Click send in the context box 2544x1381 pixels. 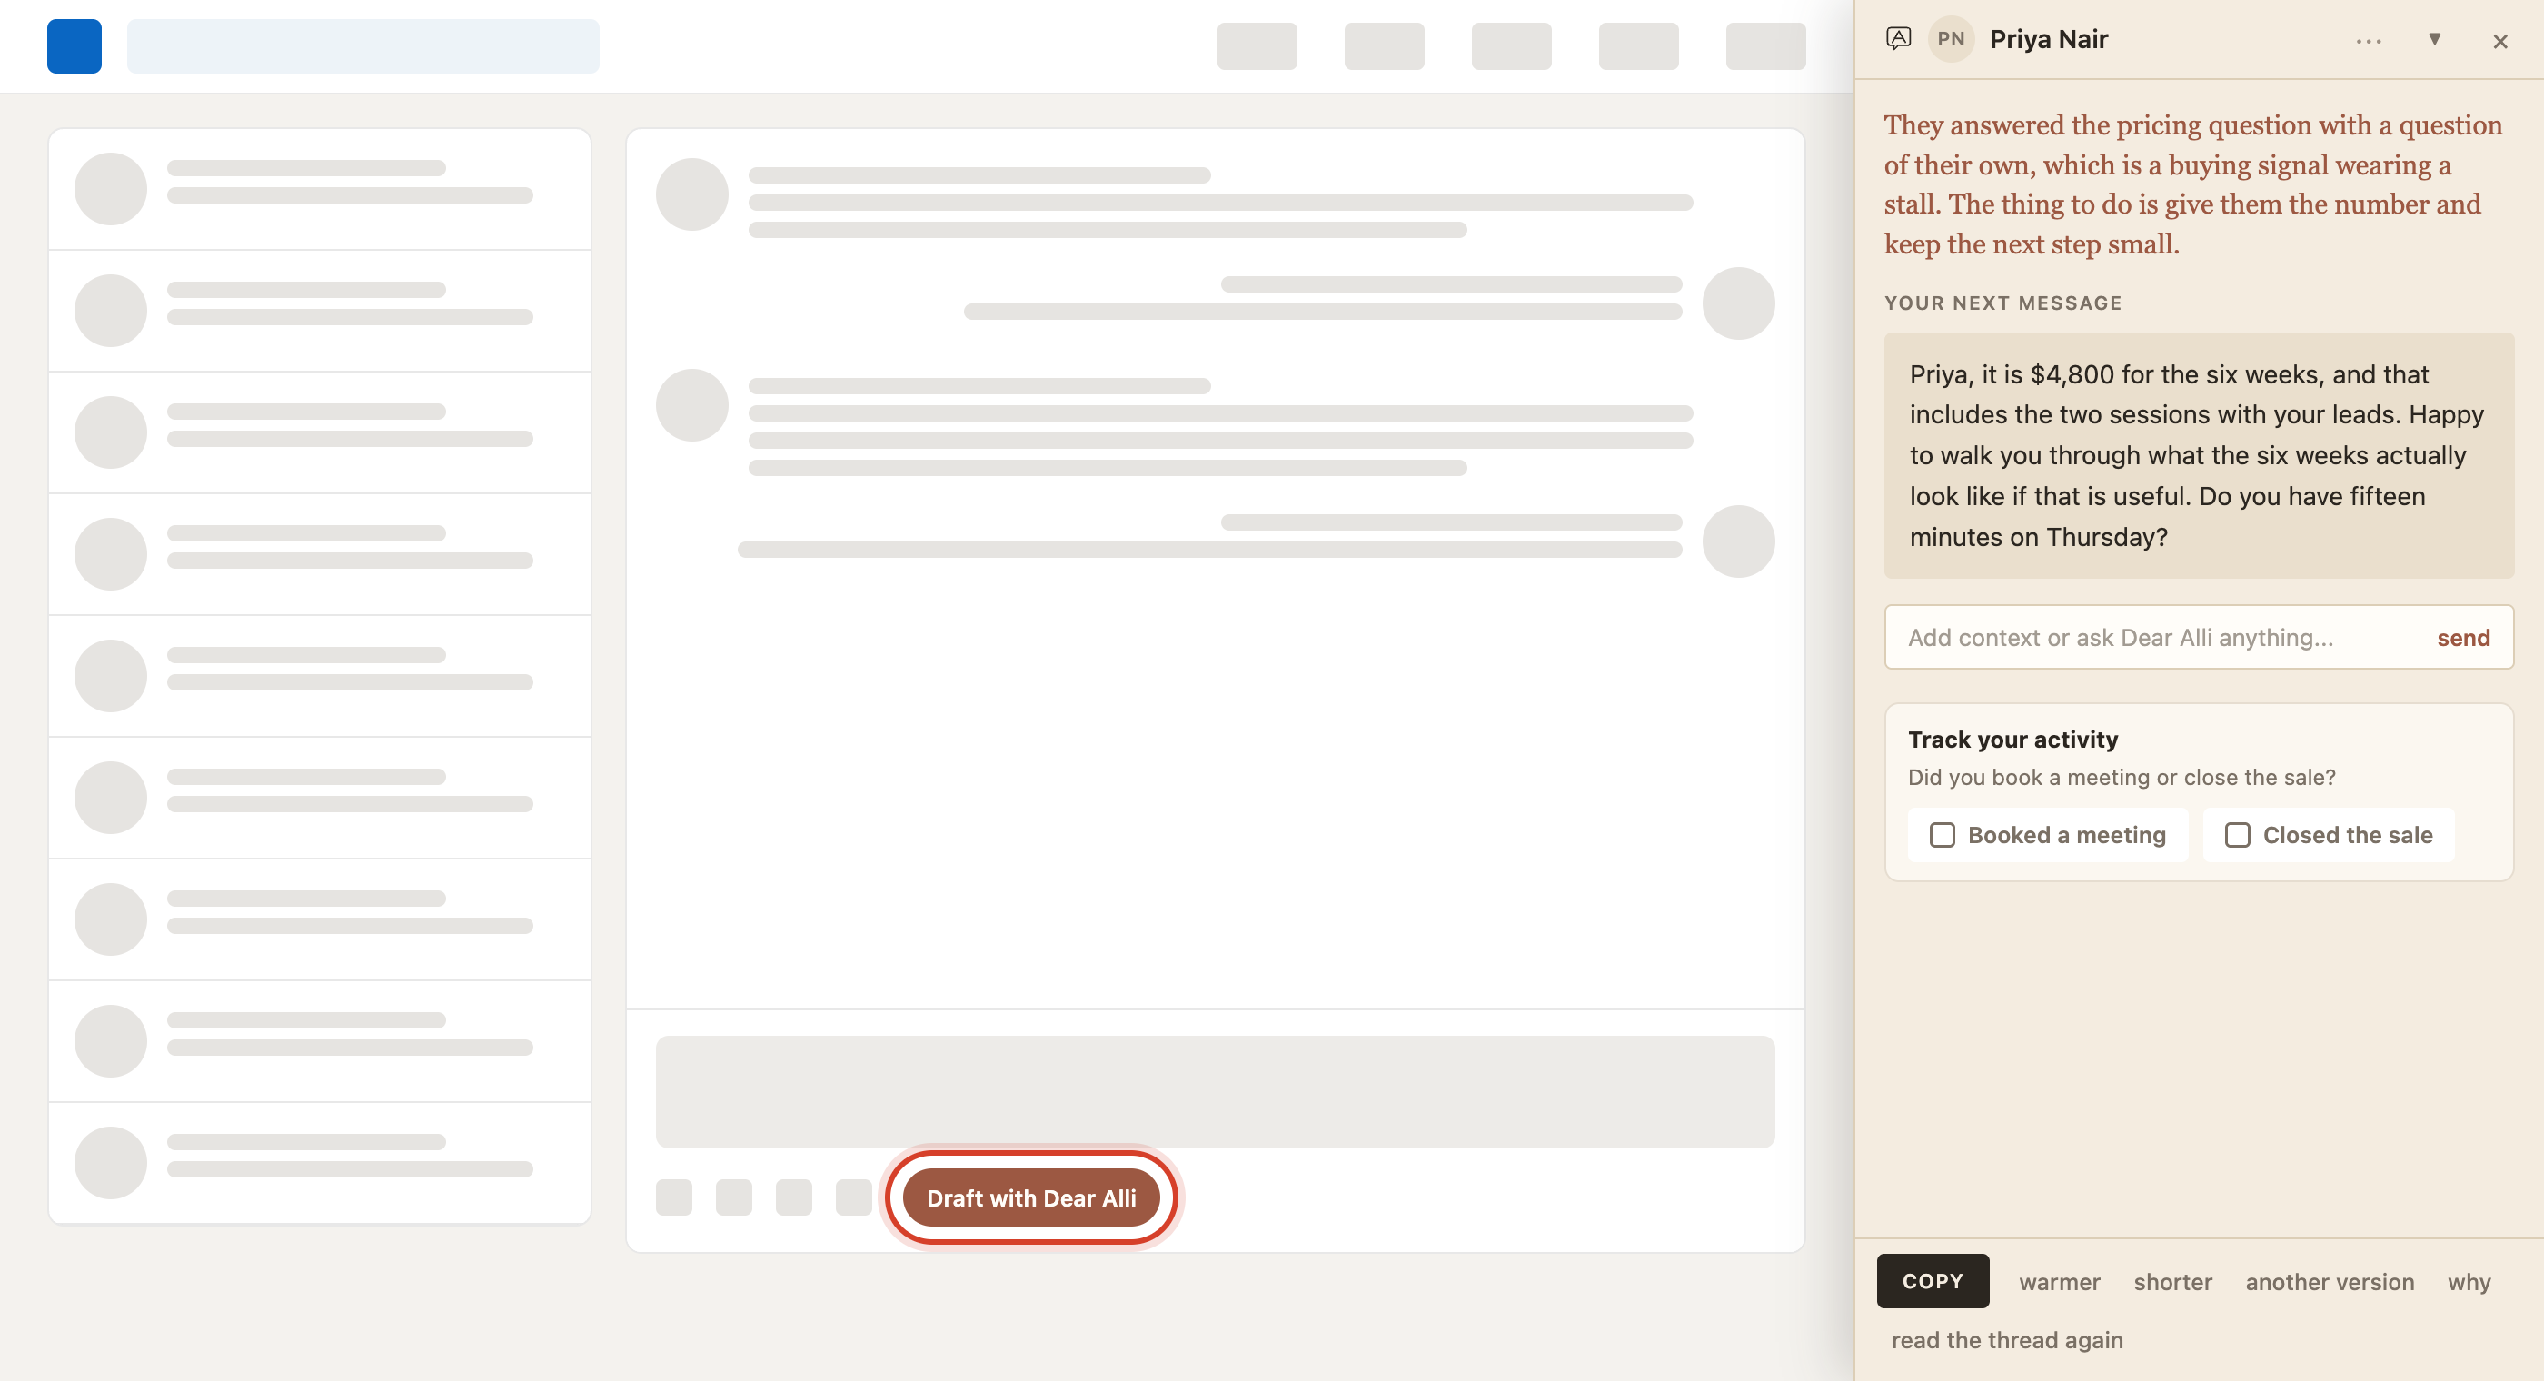2463,637
